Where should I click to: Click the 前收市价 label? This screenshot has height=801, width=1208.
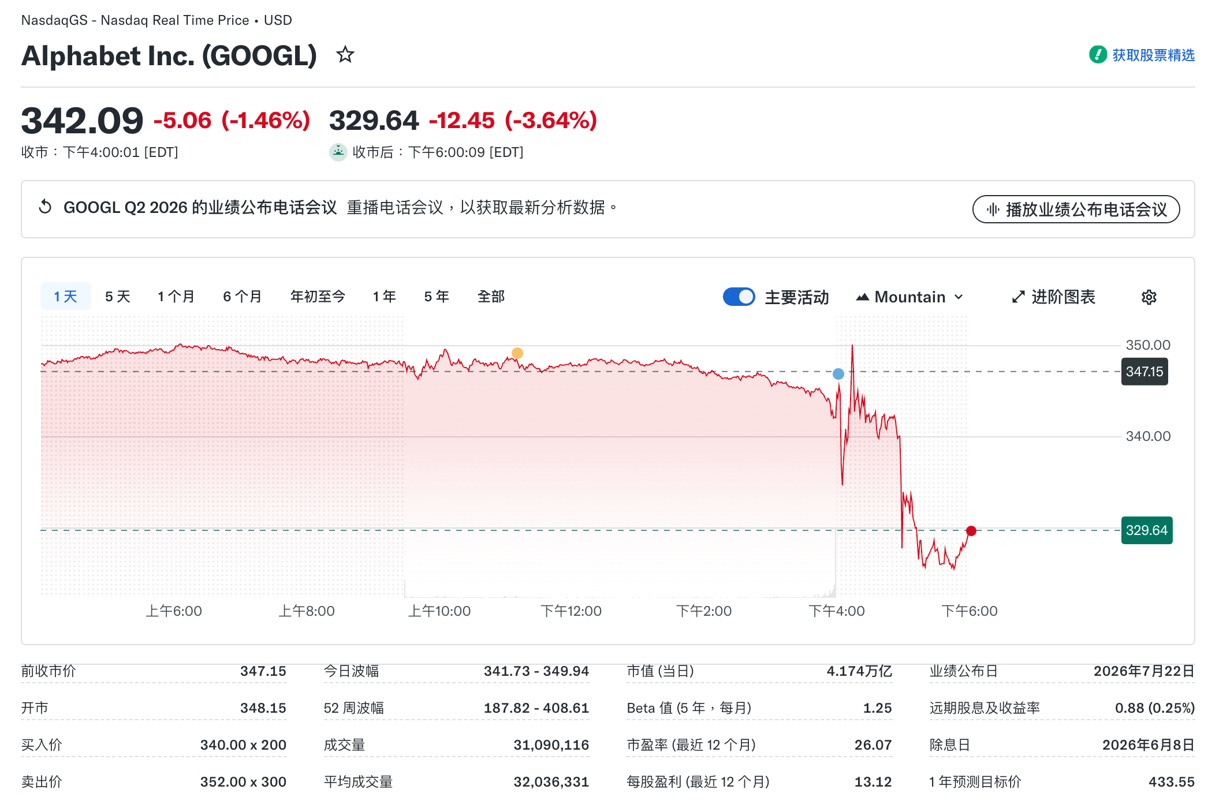(49, 671)
